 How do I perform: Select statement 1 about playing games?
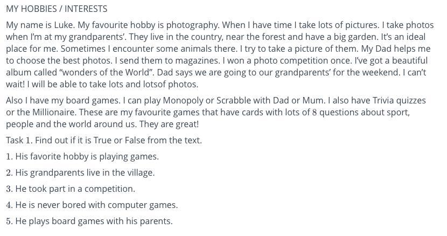[86, 156]
